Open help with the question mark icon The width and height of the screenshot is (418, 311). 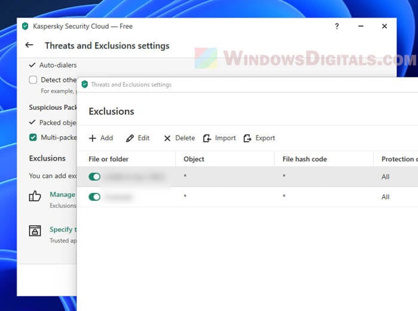pos(337,26)
